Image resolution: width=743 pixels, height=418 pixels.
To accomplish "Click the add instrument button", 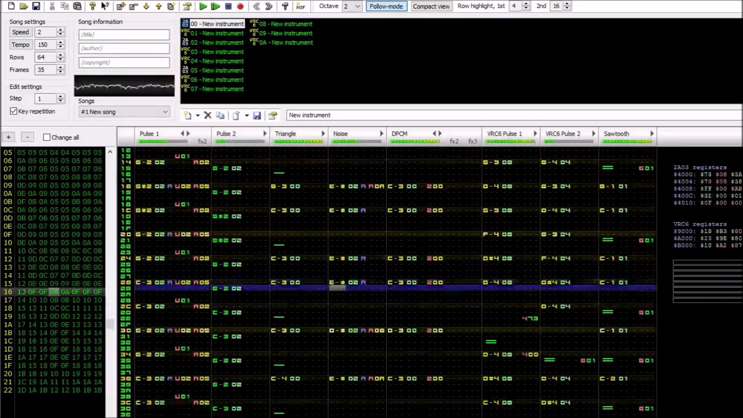I will (x=188, y=115).
